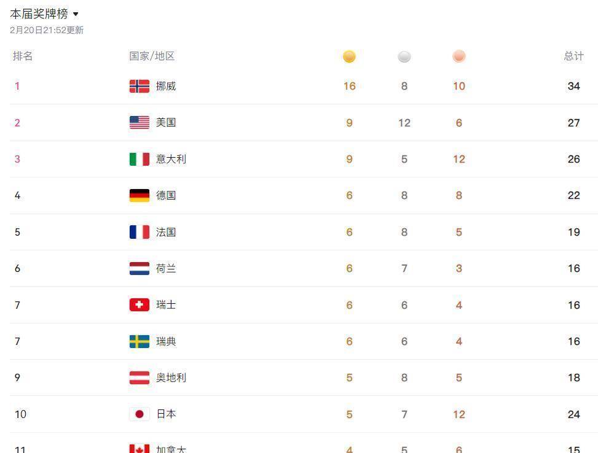This screenshot has width=598, height=453.
Task: Click the Austria flag icon
Action: point(140,377)
